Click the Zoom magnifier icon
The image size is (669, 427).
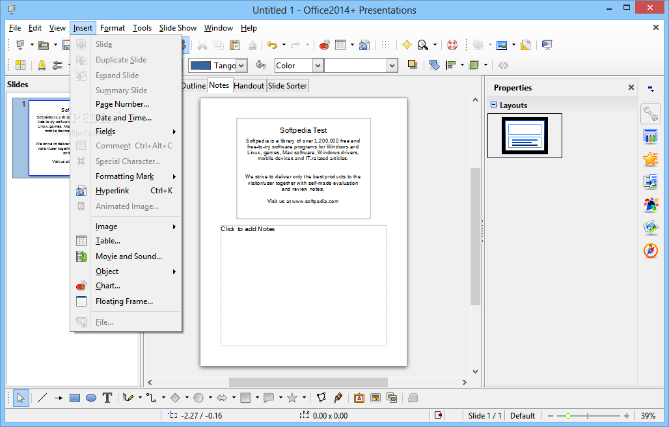(x=423, y=45)
